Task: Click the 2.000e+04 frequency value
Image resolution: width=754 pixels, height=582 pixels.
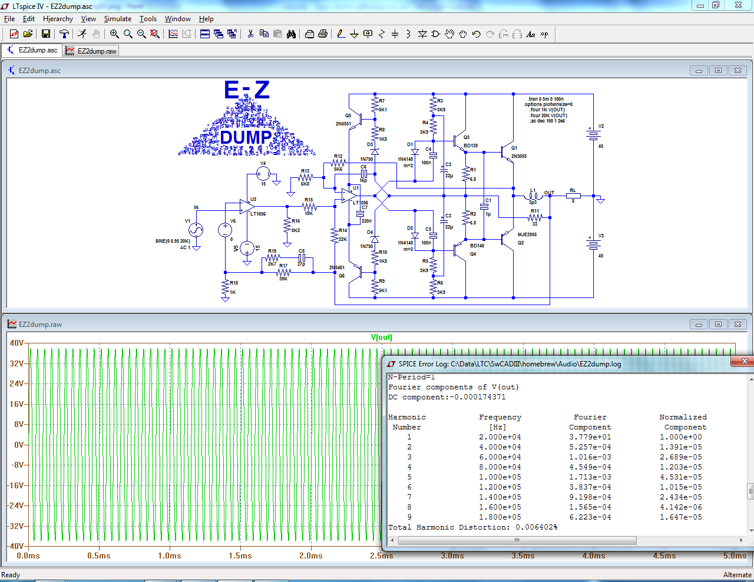Action: pos(500,437)
